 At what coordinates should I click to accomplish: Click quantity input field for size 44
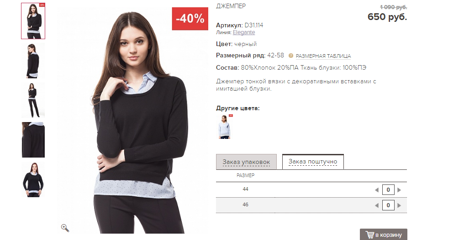(388, 190)
